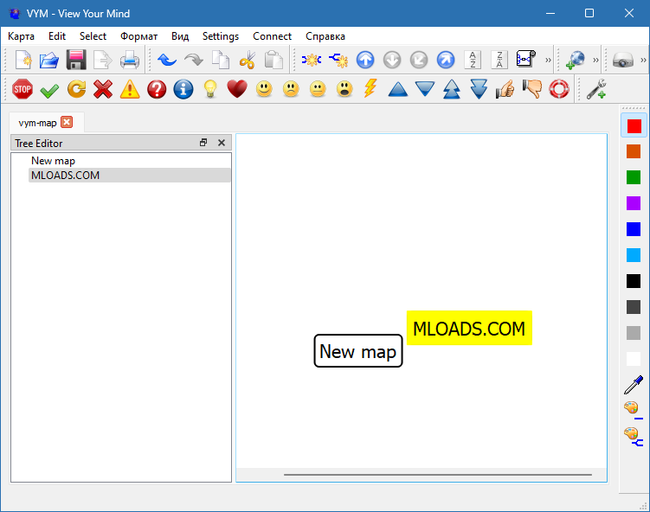The height and width of the screenshot is (512, 650).
Task: Expand the chevron after the projector icon
Action: coord(643,60)
